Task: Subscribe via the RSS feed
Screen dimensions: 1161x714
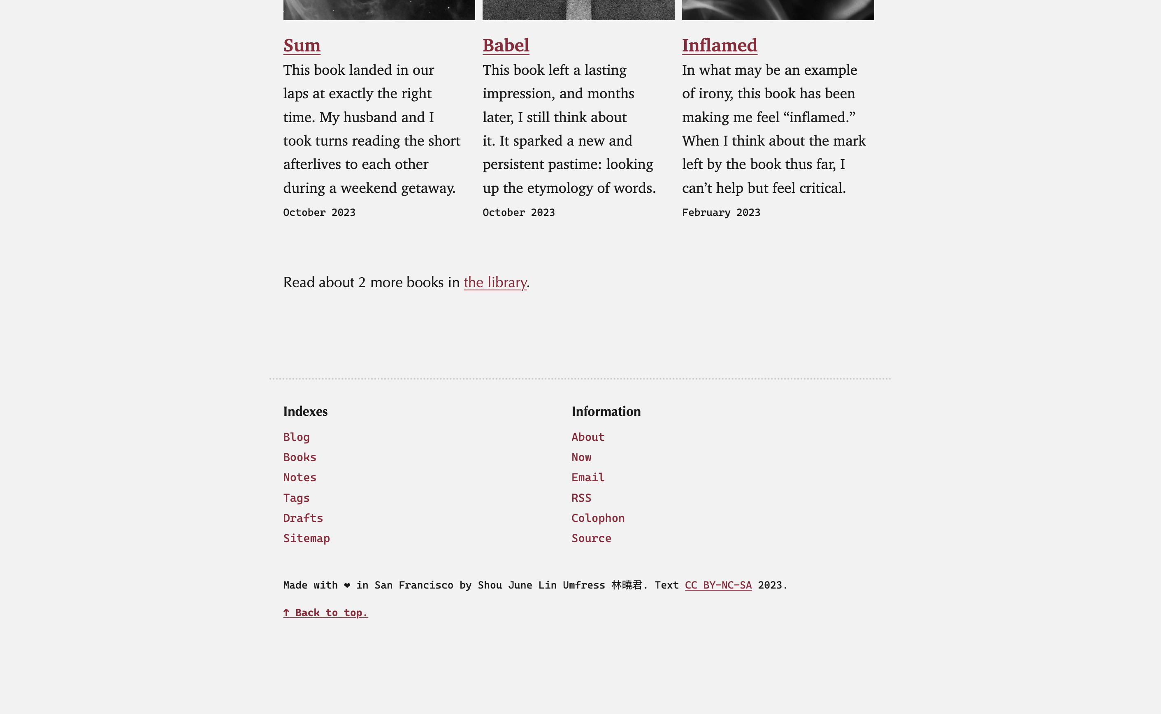Action: coord(581,498)
